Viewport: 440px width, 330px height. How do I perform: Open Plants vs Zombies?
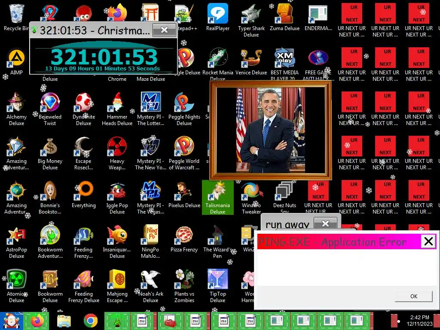click(184, 286)
